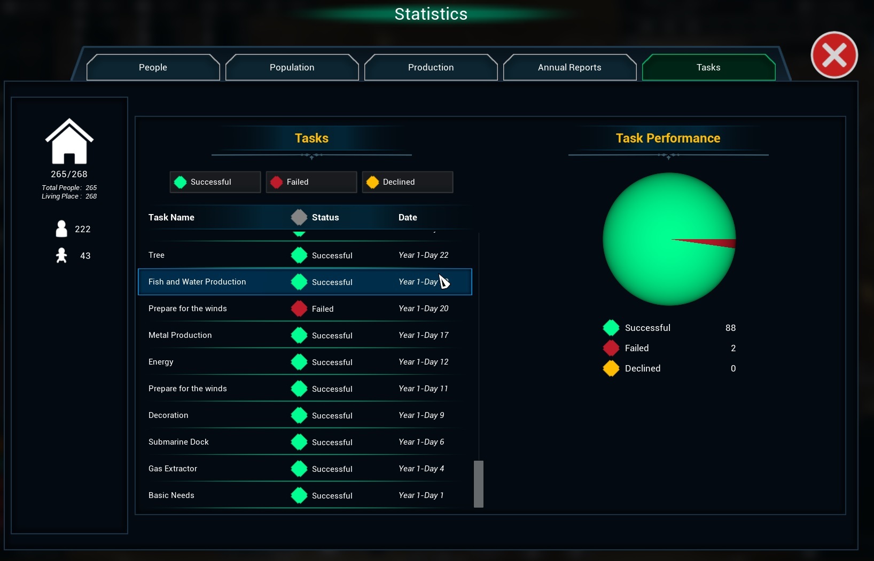Click the house living place icon
This screenshot has width=874, height=561.
pos(69,141)
